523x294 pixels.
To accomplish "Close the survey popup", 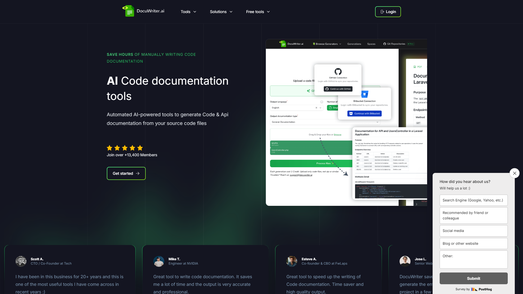I will tap(514, 173).
